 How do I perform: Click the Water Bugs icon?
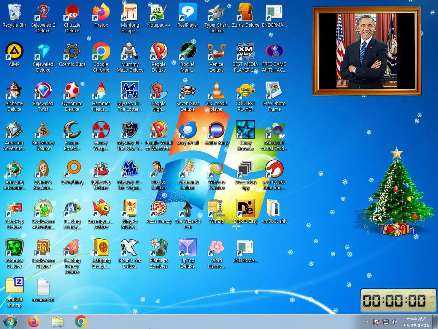click(216, 133)
